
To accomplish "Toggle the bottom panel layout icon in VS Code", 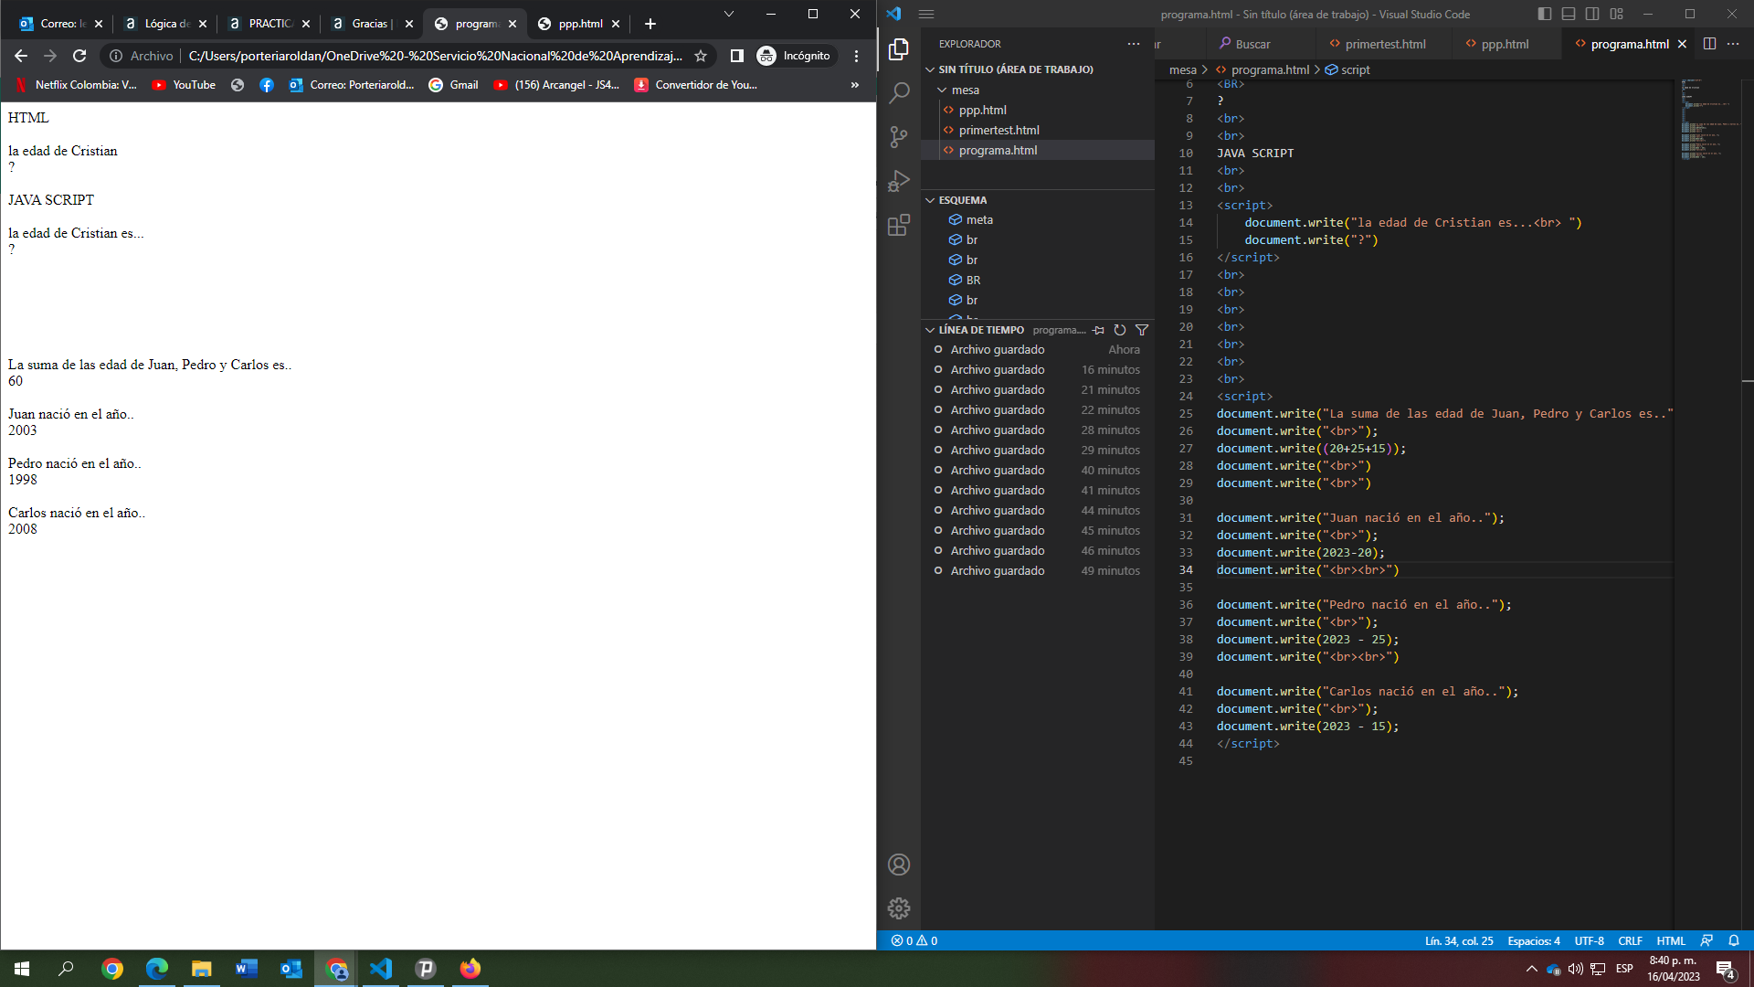I will coord(1569,14).
